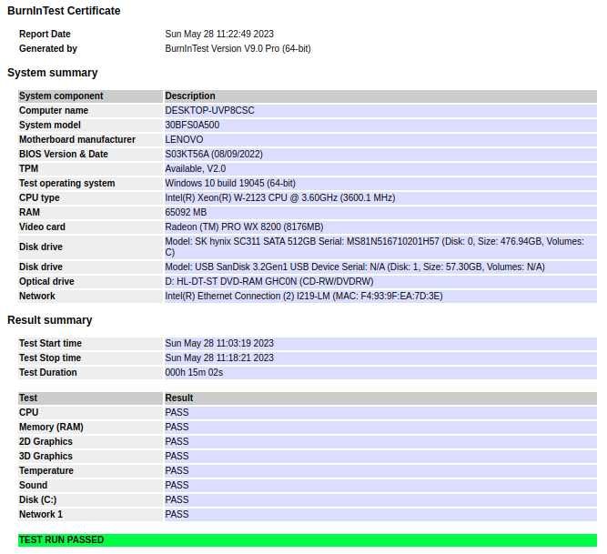The height and width of the screenshot is (554, 607).
Task: Click the USB SanDisk 3.2Gen1 disk drive description
Action: 355,267
